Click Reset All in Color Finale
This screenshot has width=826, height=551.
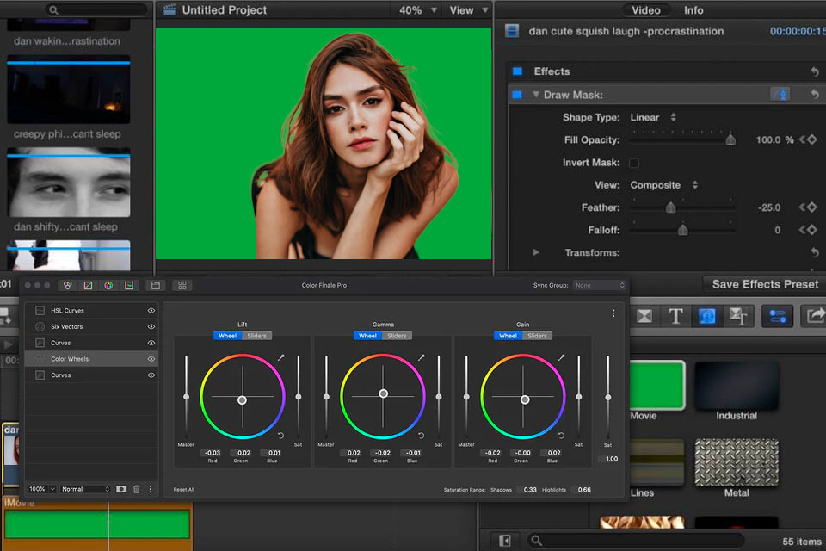pos(184,490)
